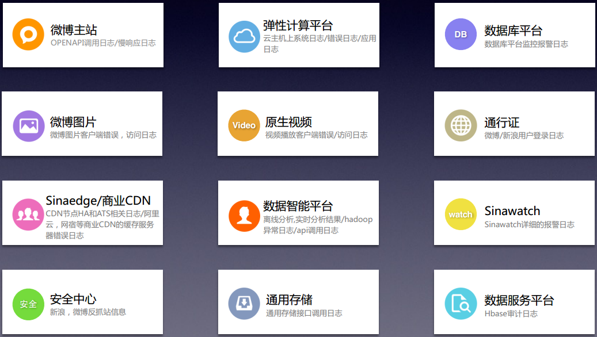The height and width of the screenshot is (337, 597).
Task: Select the 数据服务平台 heading
Action: [x=519, y=300]
